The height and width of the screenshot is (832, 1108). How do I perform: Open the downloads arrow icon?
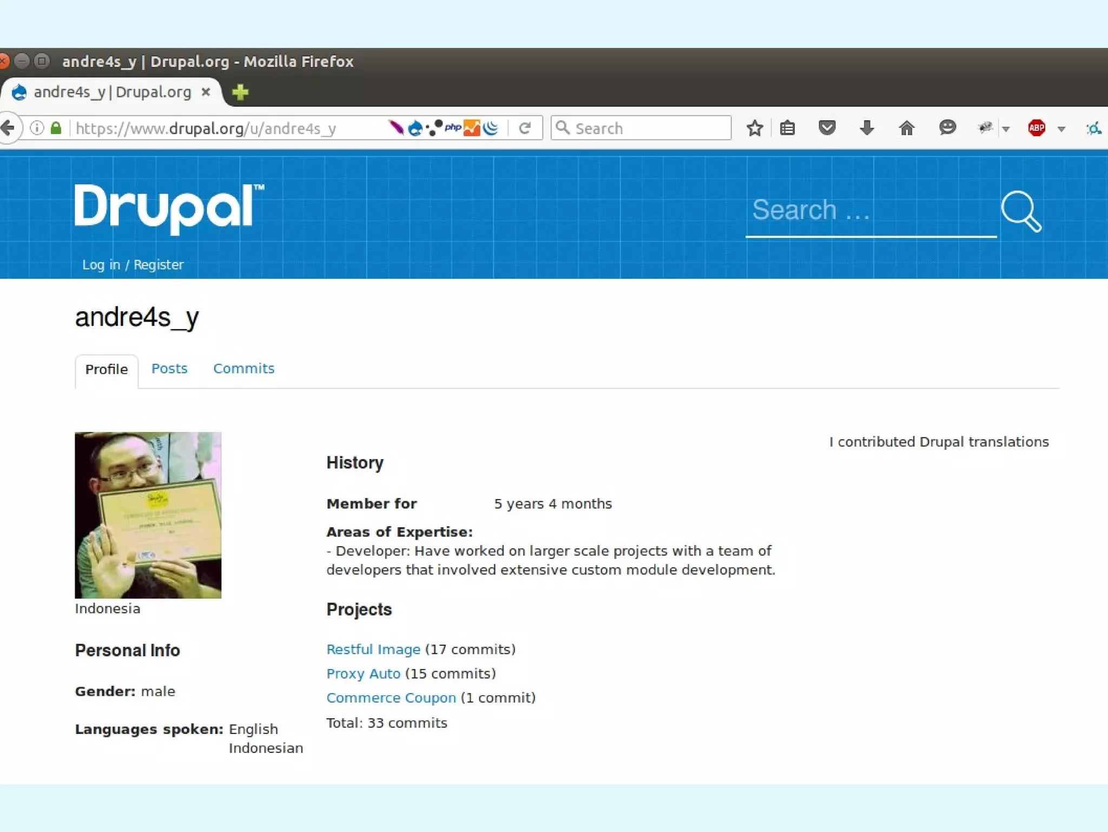[867, 128]
